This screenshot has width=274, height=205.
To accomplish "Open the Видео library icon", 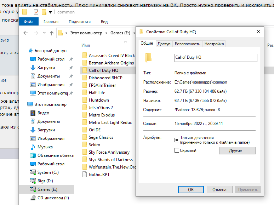I will [33, 113].
